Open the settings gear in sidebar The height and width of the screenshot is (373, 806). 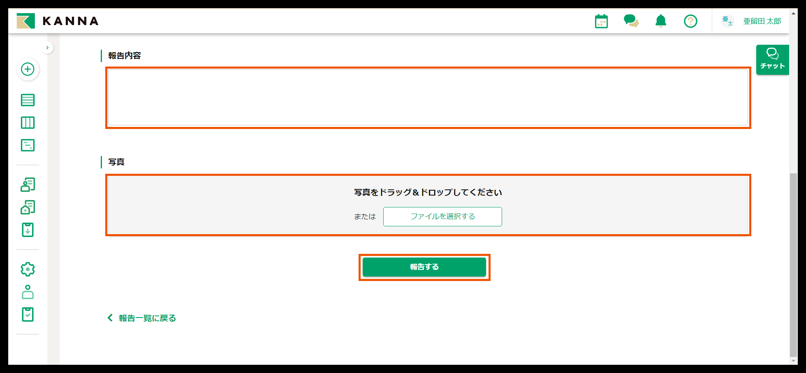pos(27,269)
